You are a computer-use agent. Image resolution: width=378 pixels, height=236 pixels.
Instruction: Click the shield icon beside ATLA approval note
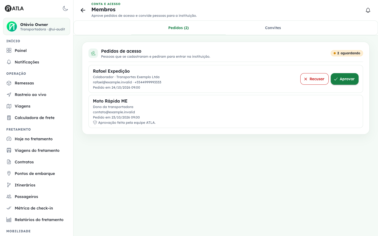95,122
